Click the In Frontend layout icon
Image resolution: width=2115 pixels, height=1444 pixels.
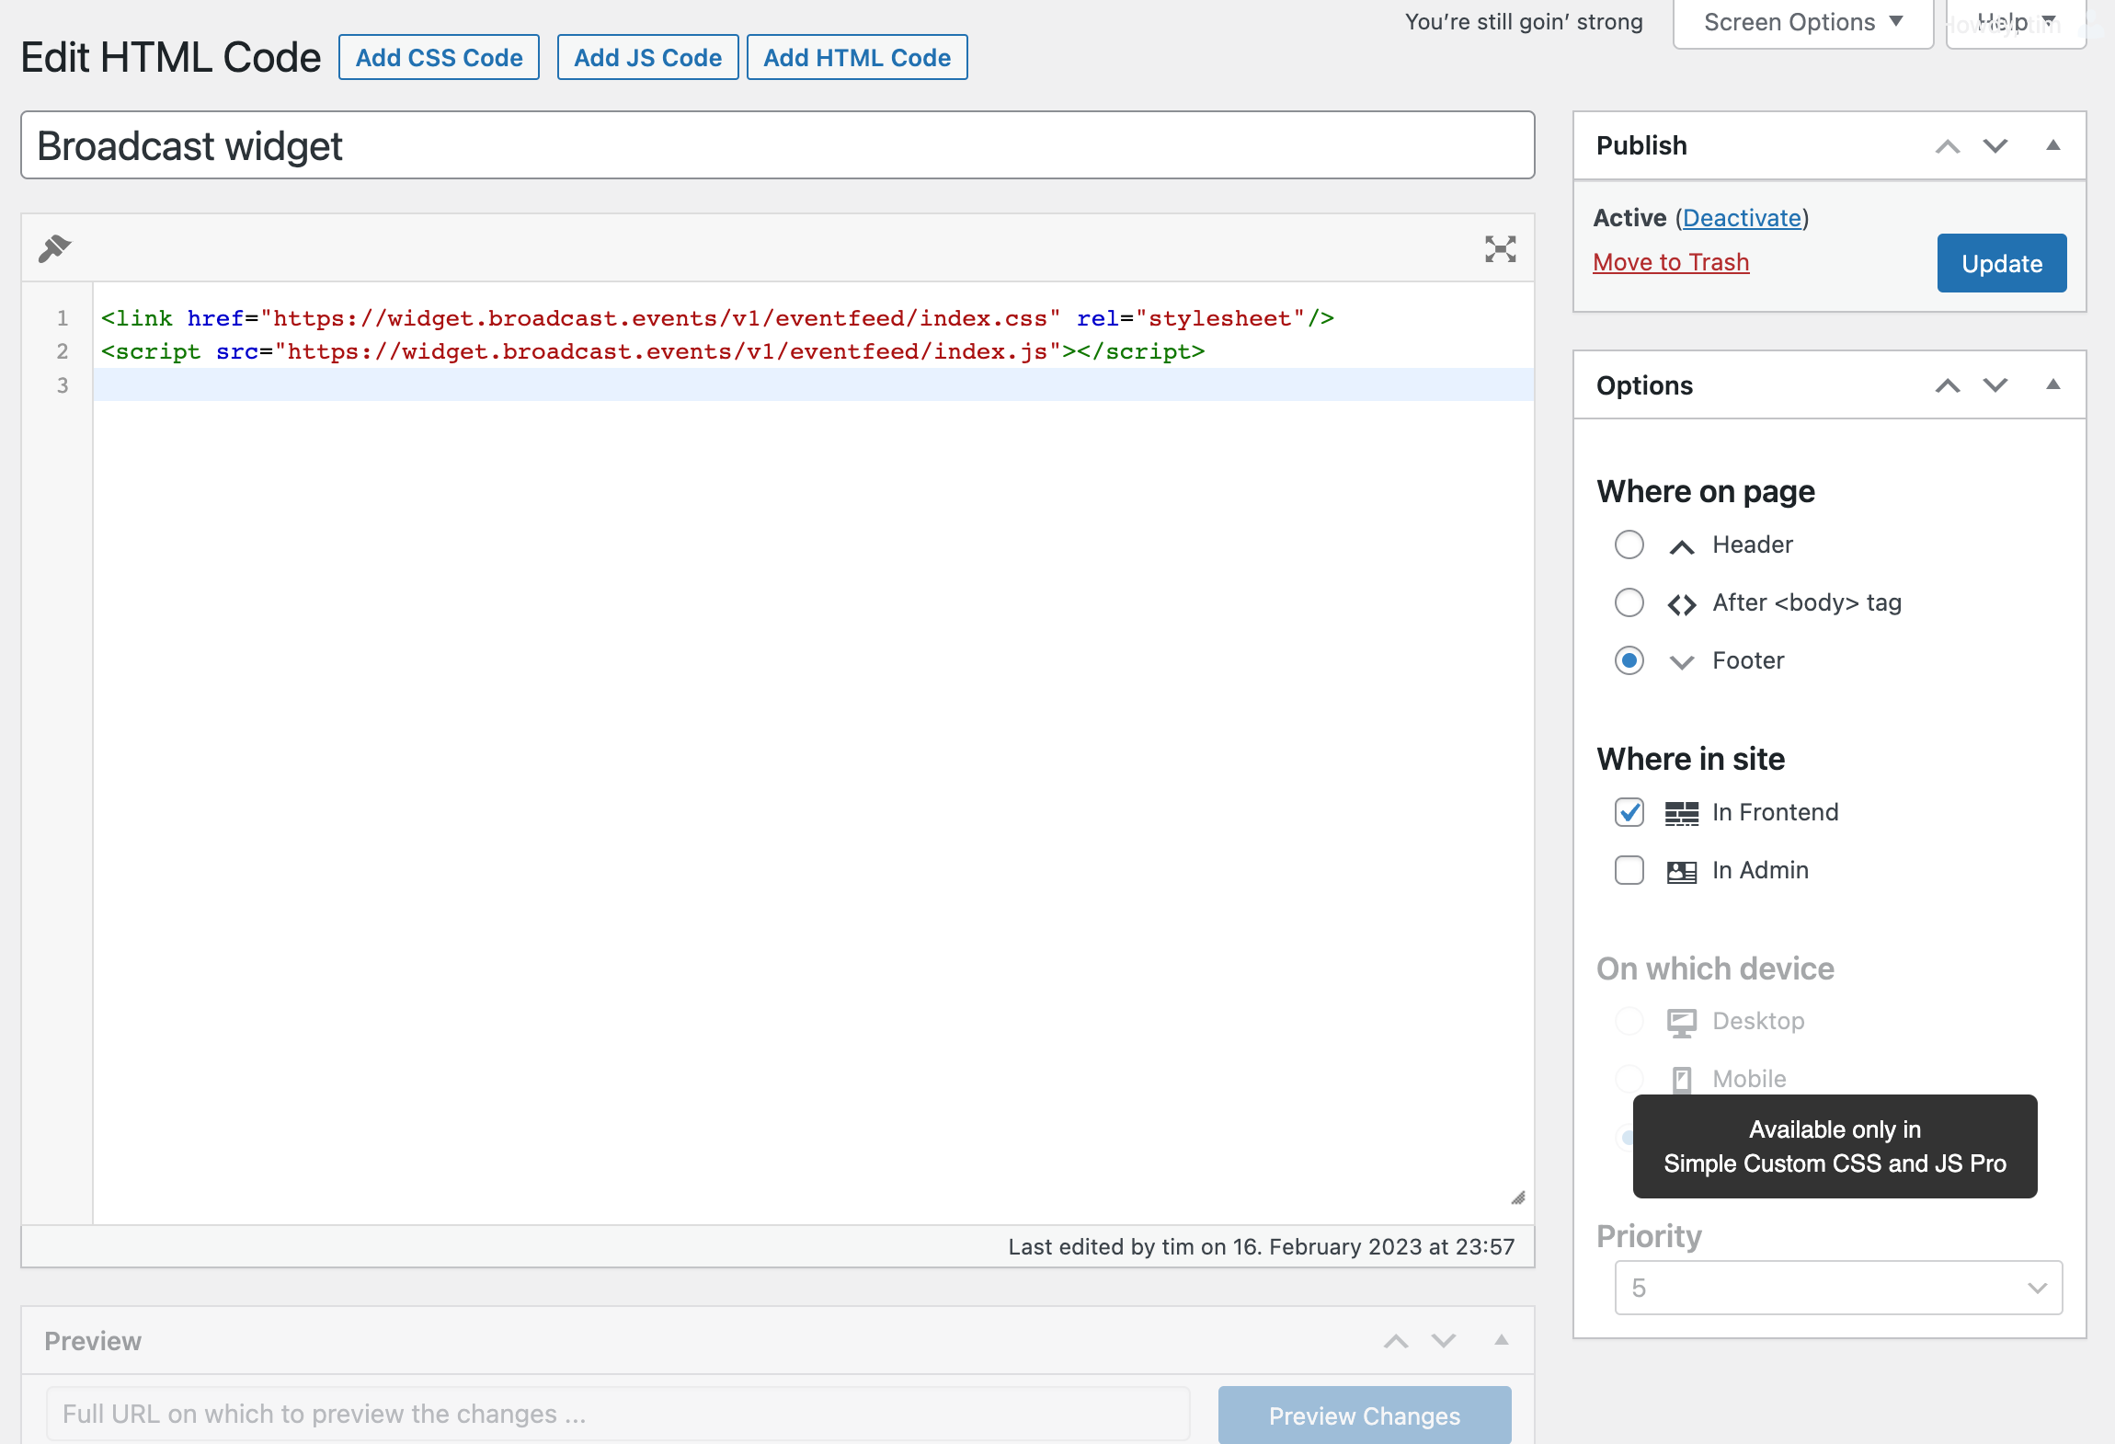point(1681,813)
